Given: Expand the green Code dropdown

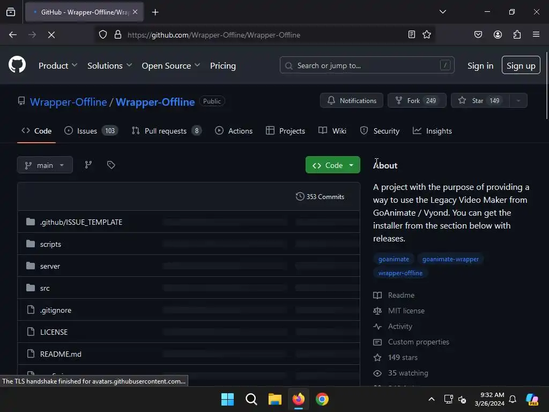Looking at the screenshot, I should point(332,165).
